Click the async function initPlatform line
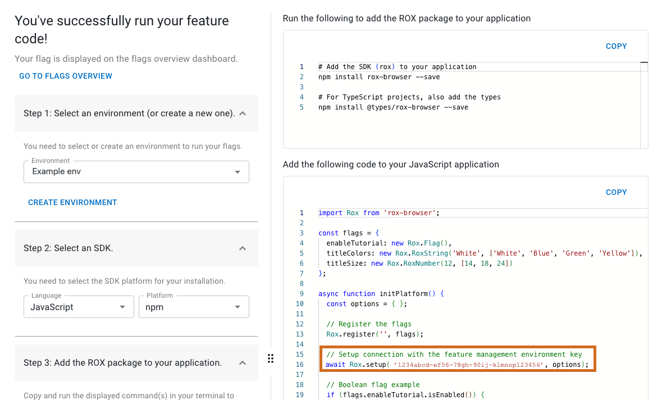 [x=381, y=294]
